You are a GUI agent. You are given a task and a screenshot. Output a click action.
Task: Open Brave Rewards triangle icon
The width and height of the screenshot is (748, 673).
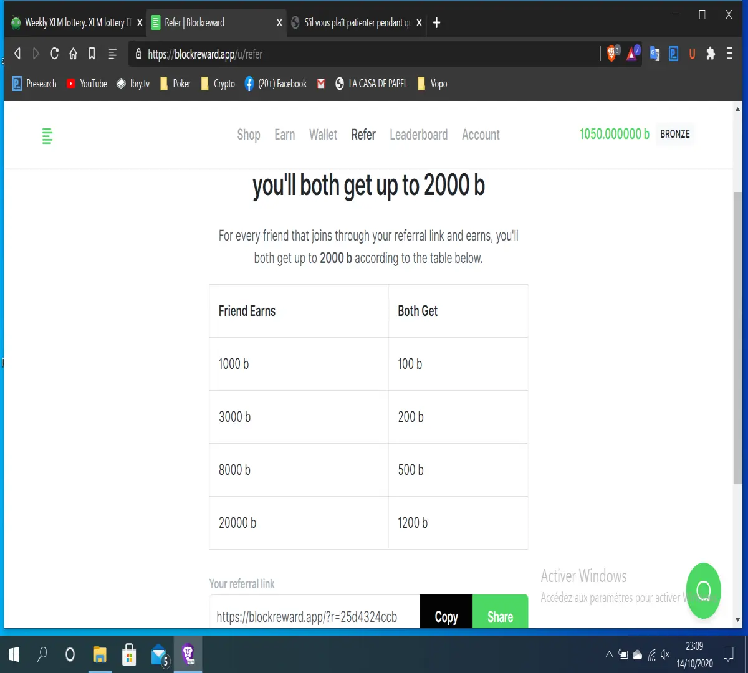(x=633, y=54)
